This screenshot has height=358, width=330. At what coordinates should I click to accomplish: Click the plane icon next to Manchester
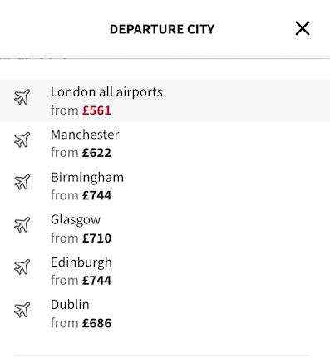[22, 140]
